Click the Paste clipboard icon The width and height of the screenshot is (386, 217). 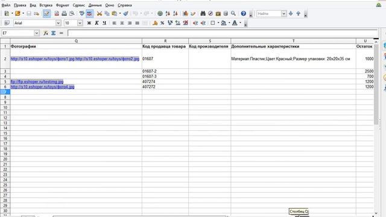(x=115, y=13)
